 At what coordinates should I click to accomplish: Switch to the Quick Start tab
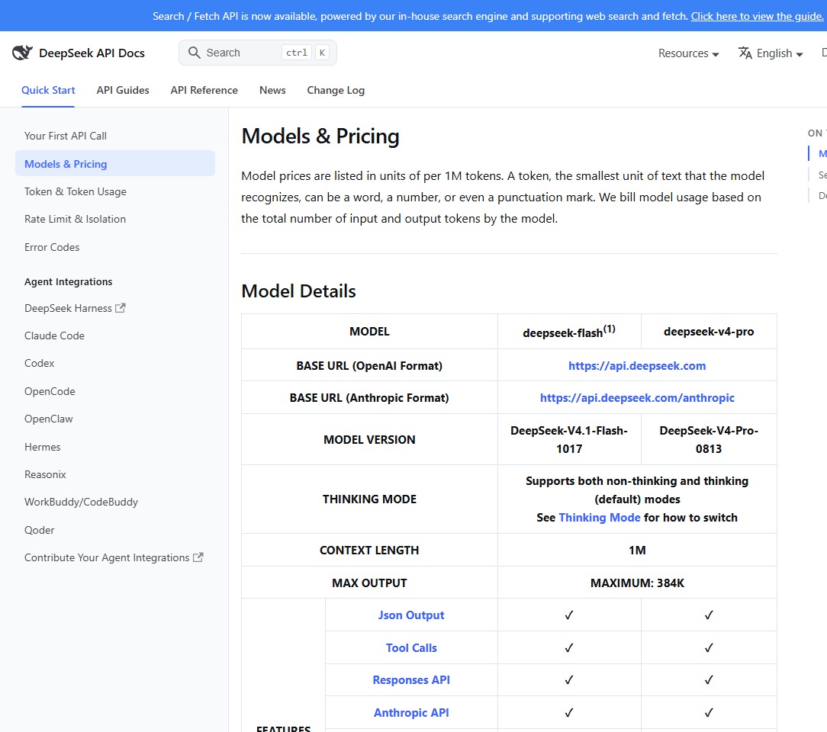click(x=48, y=90)
